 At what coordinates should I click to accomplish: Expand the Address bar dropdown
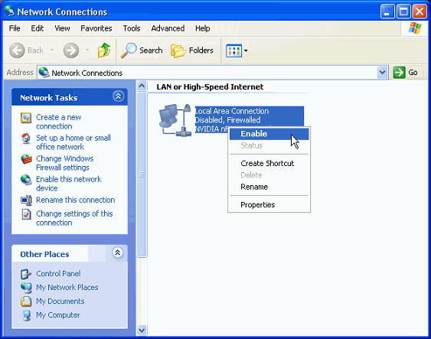point(382,73)
